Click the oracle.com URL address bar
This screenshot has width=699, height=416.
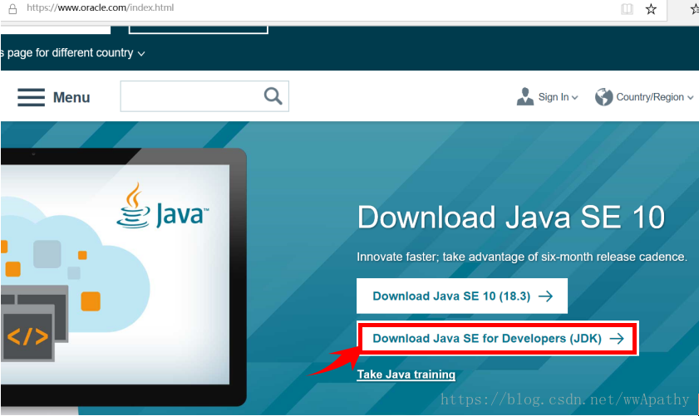click(x=101, y=7)
